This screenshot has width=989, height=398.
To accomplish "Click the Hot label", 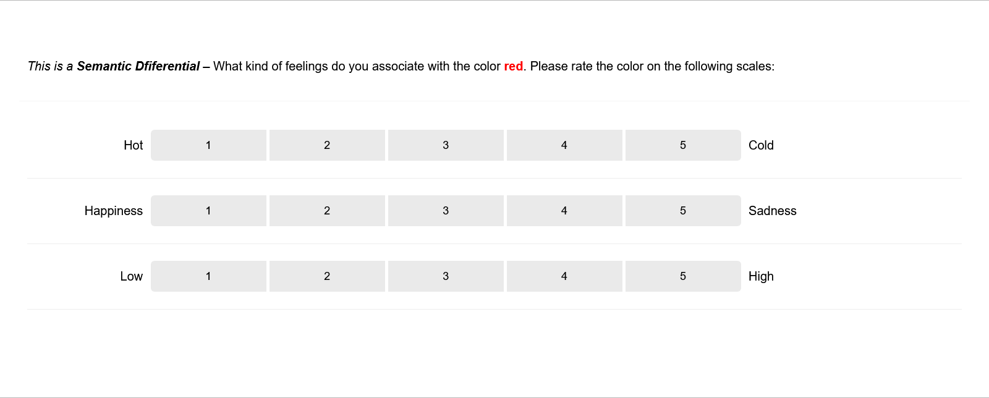I will point(134,145).
